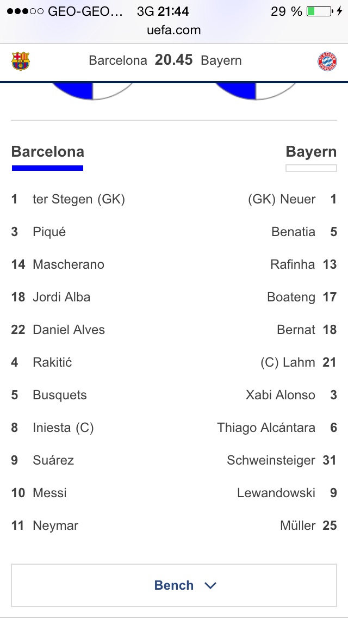Tap the Bayern Munich crest icon

[x=327, y=61]
